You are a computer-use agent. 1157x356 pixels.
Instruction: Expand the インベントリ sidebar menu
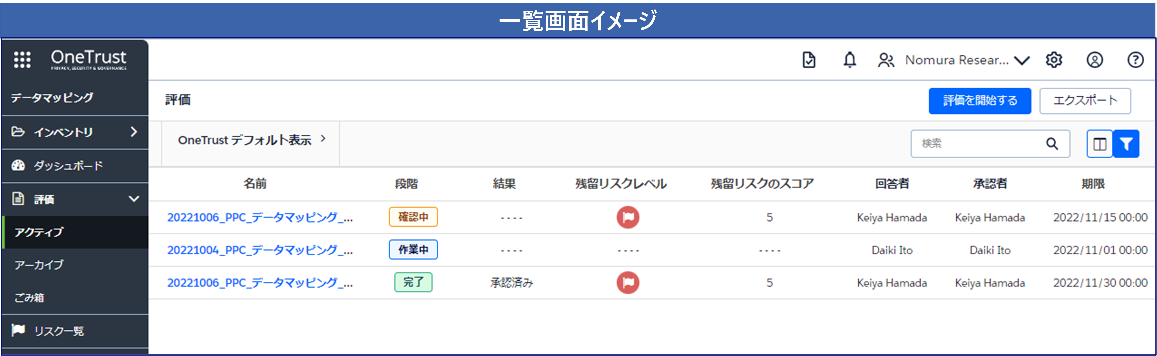click(x=75, y=132)
